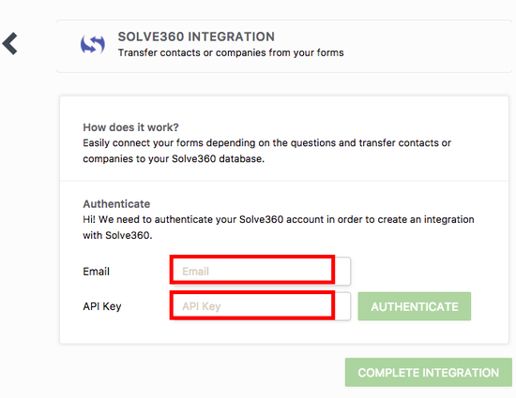Click 'companies to your Solve360 database' text
The width and height of the screenshot is (516, 398).
coord(174,158)
